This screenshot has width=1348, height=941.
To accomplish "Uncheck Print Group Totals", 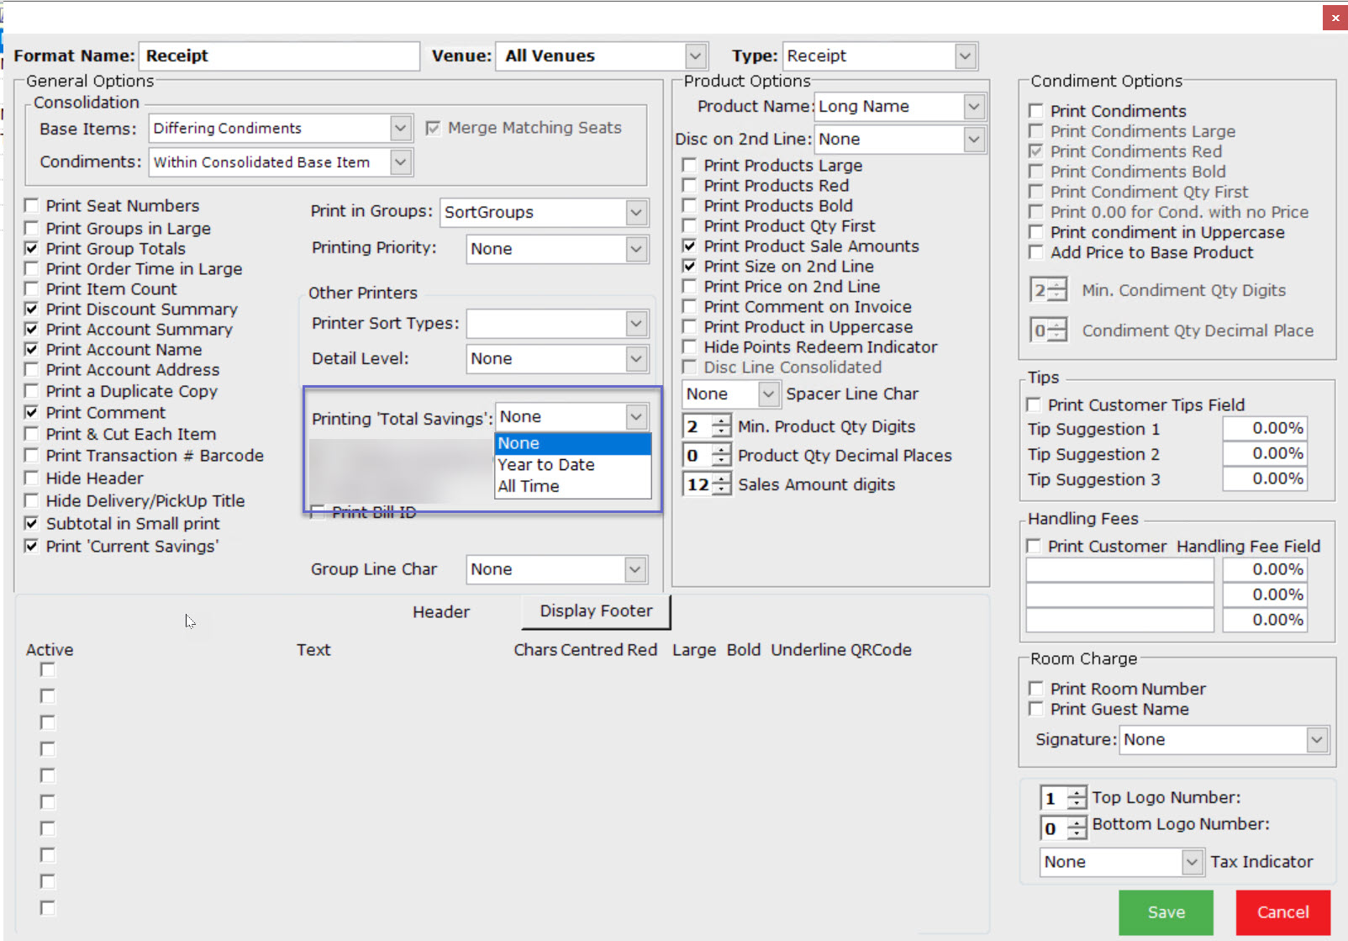I will pos(32,249).
